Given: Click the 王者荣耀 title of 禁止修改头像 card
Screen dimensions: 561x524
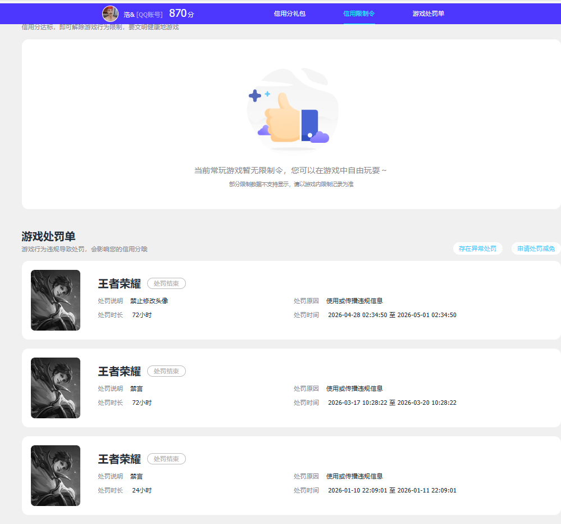Looking at the screenshot, I should pyautogui.click(x=120, y=284).
